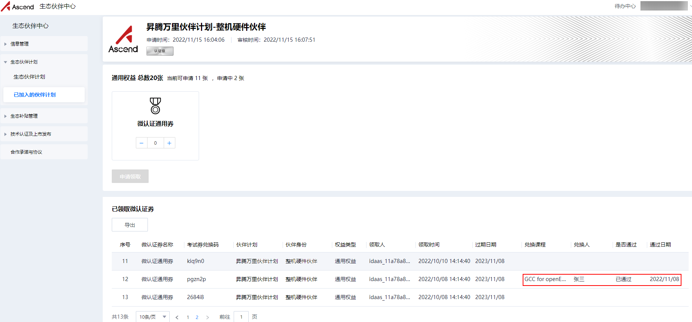Open 合作承诺与协议 menu item
Image resolution: width=692 pixels, height=322 pixels.
(44, 152)
